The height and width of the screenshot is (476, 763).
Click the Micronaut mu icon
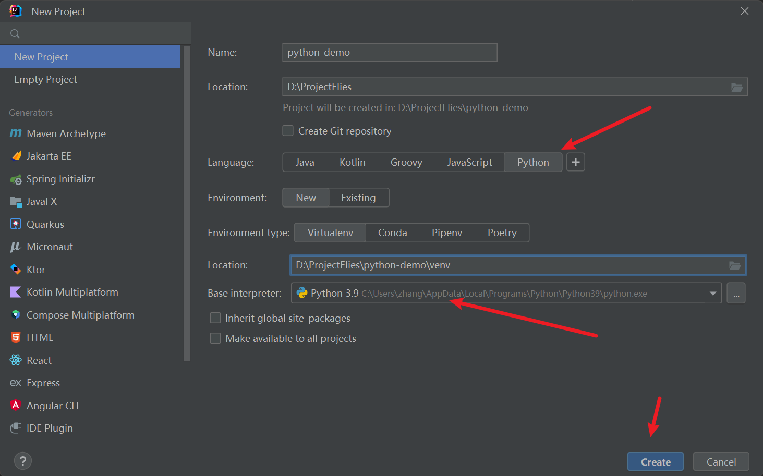[16, 247]
